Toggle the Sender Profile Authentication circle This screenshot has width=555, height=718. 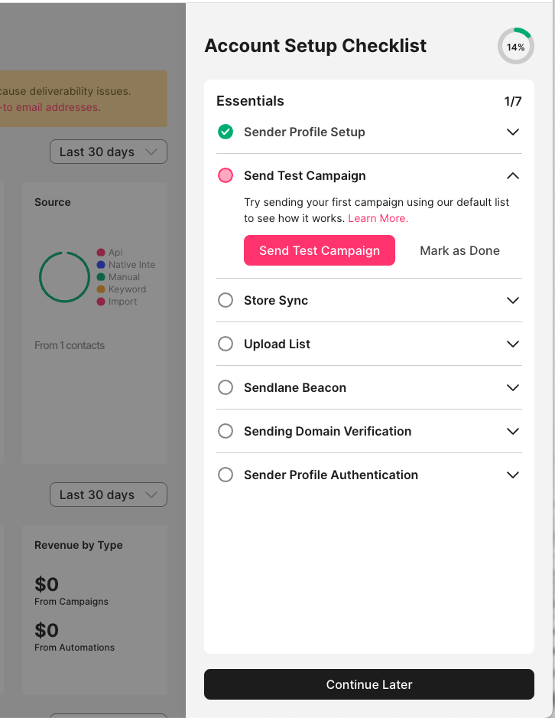[226, 475]
